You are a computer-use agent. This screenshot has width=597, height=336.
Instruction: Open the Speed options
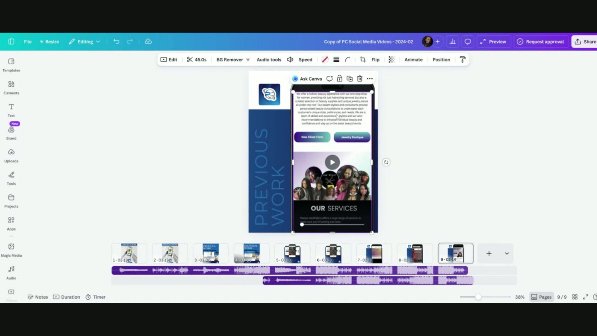pos(306,60)
